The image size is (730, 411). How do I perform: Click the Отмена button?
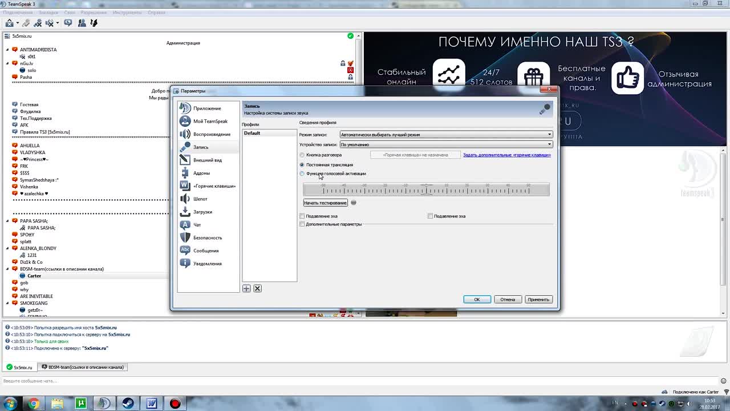[x=508, y=300]
